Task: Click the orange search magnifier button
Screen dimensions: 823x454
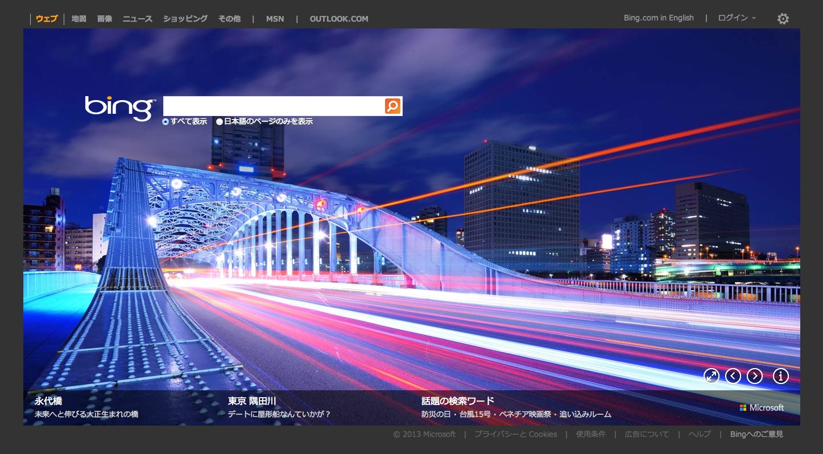Action: pos(393,106)
